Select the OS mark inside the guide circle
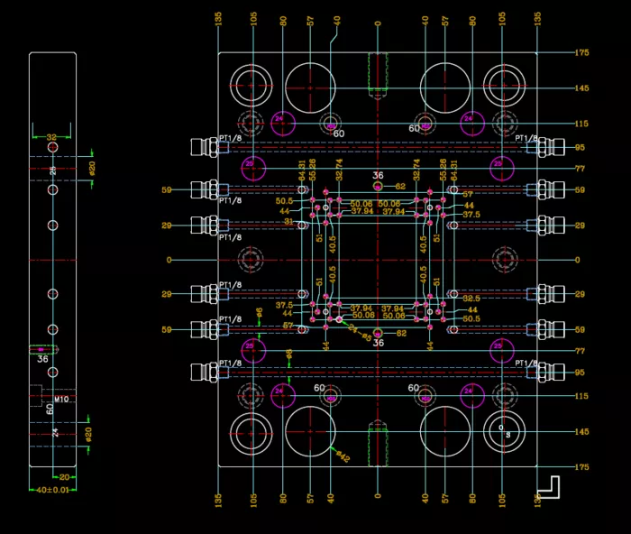The image size is (631, 534). 504,431
